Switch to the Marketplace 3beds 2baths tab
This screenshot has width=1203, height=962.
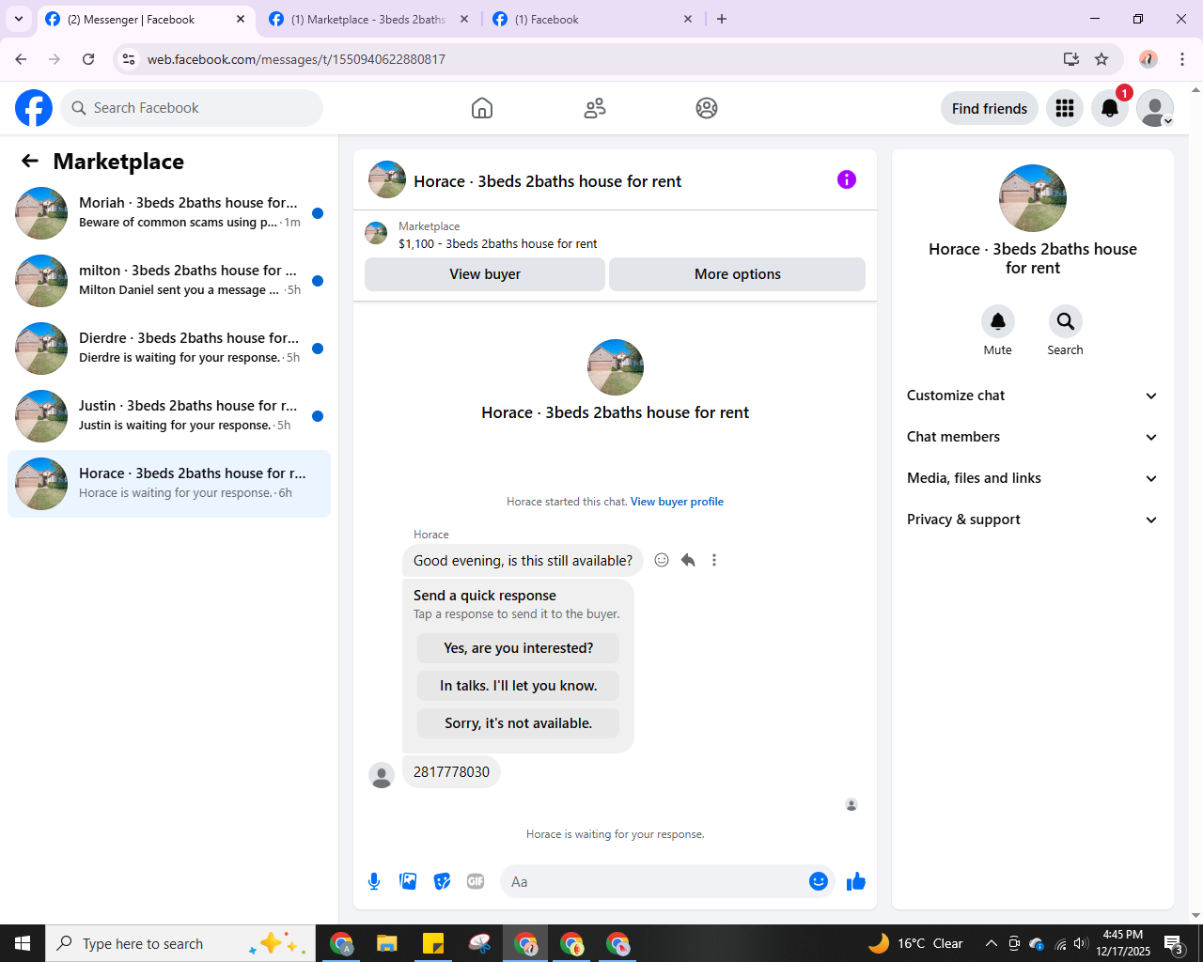click(x=367, y=19)
